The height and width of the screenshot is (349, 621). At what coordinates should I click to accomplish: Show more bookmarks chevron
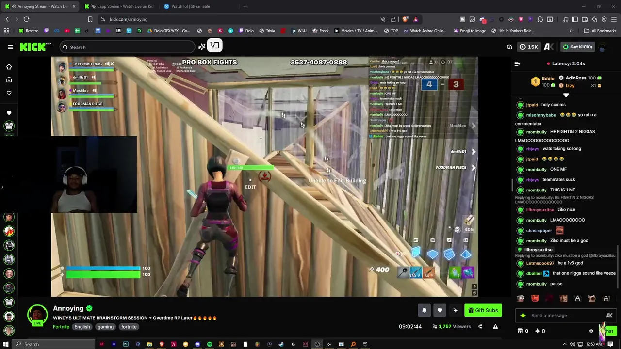(x=571, y=31)
